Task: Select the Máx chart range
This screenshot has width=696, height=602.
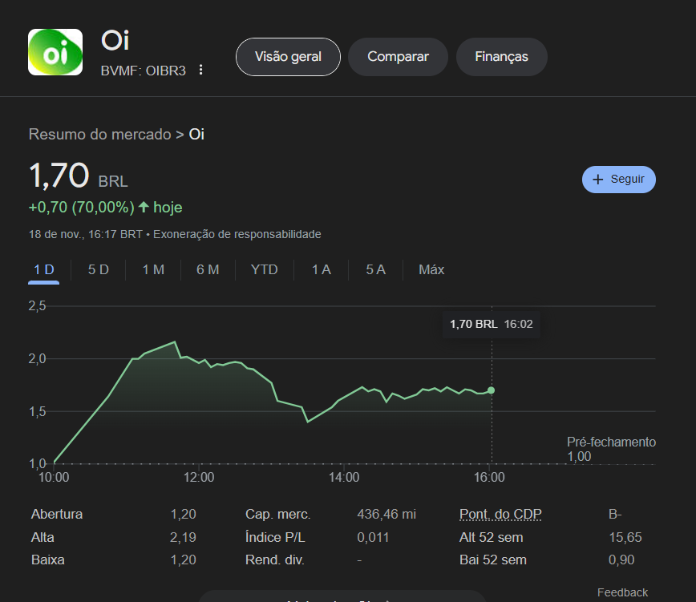Action: click(x=431, y=269)
